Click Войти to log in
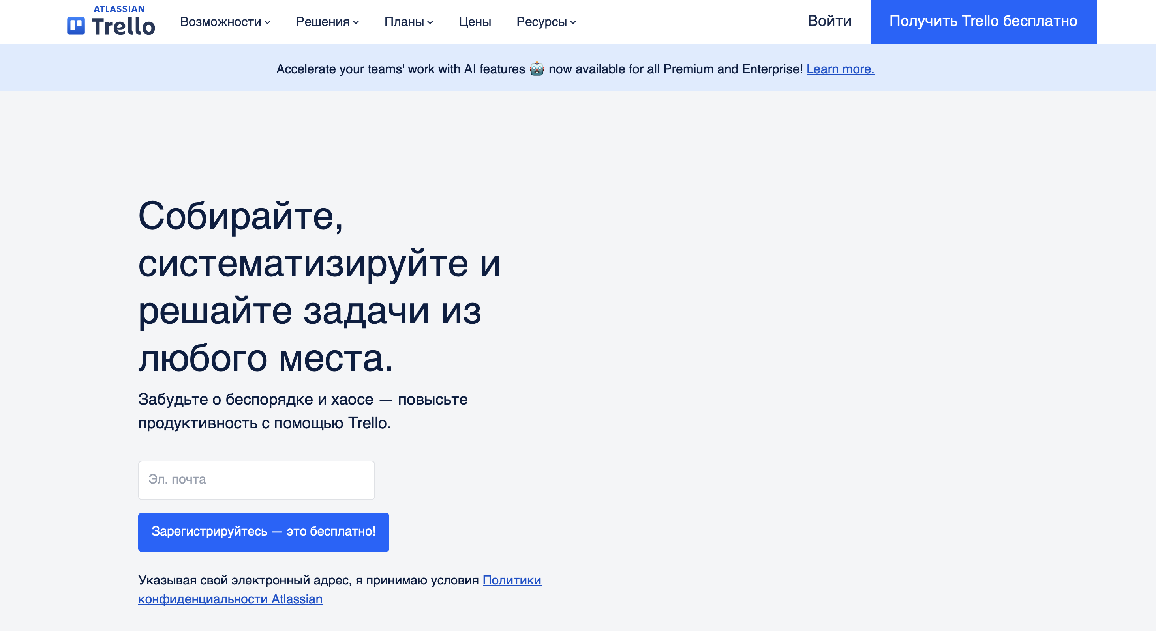The height and width of the screenshot is (631, 1156). (x=829, y=21)
